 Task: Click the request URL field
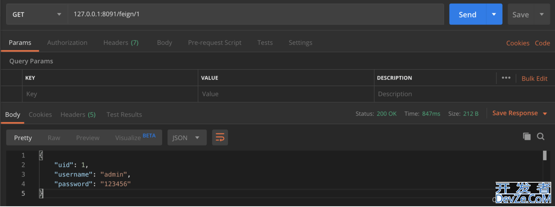point(256,14)
